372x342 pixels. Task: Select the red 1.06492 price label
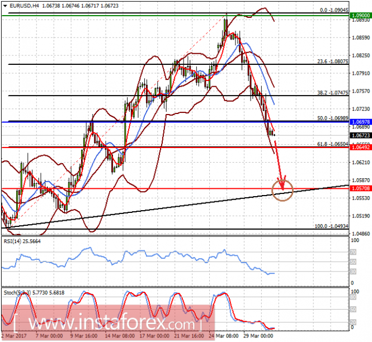(360, 148)
